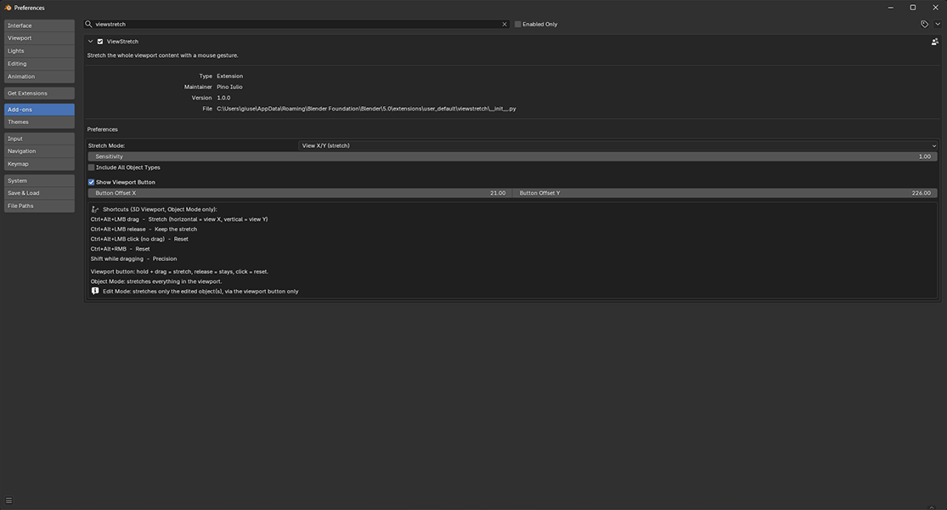Image resolution: width=947 pixels, height=510 pixels.
Task: Enable Include All Object Types
Action: coord(91,167)
